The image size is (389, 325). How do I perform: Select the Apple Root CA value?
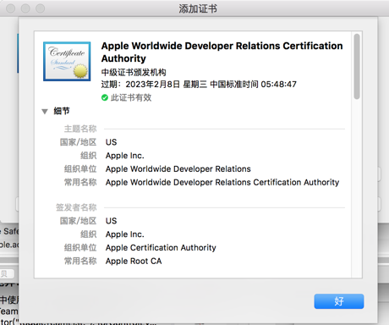(x=134, y=262)
